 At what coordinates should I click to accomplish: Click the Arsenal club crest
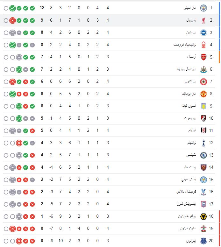(203, 57)
